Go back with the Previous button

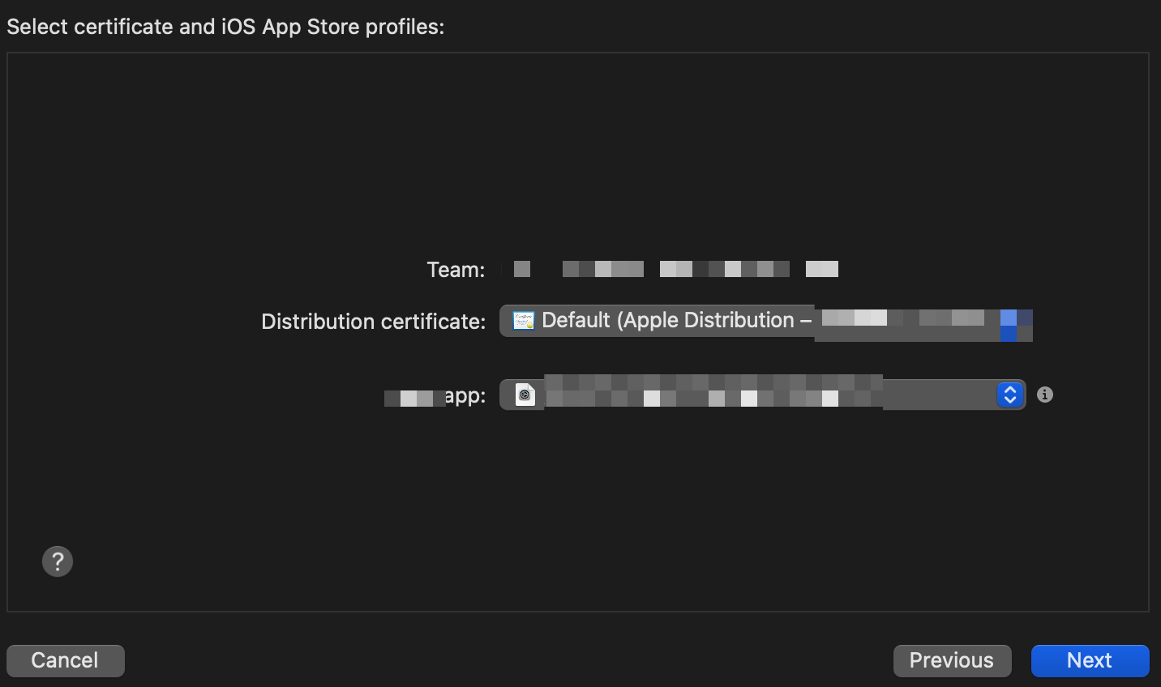(x=952, y=660)
